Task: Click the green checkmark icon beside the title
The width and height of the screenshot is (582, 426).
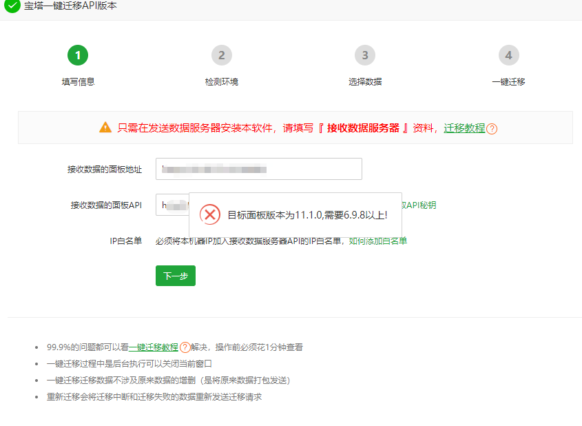Action: [x=12, y=6]
